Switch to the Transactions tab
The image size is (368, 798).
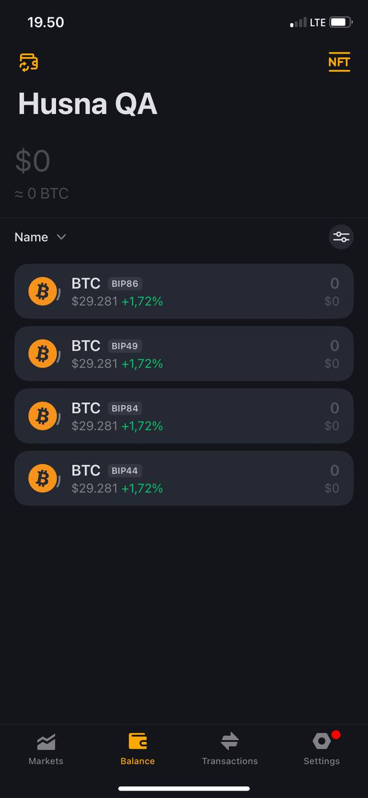[x=230, y=749]
